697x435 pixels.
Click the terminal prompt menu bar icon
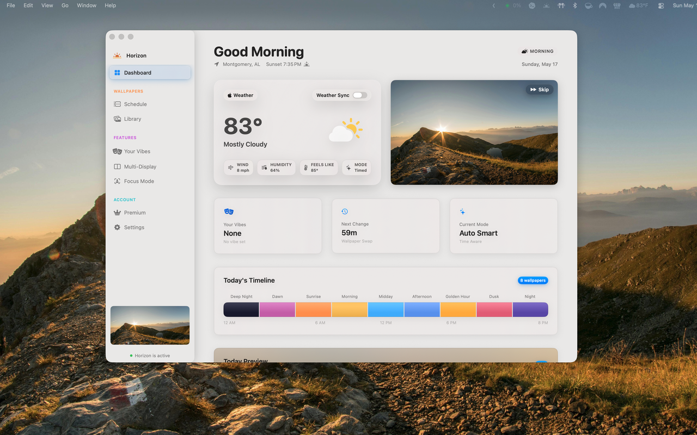coord(532,5)
